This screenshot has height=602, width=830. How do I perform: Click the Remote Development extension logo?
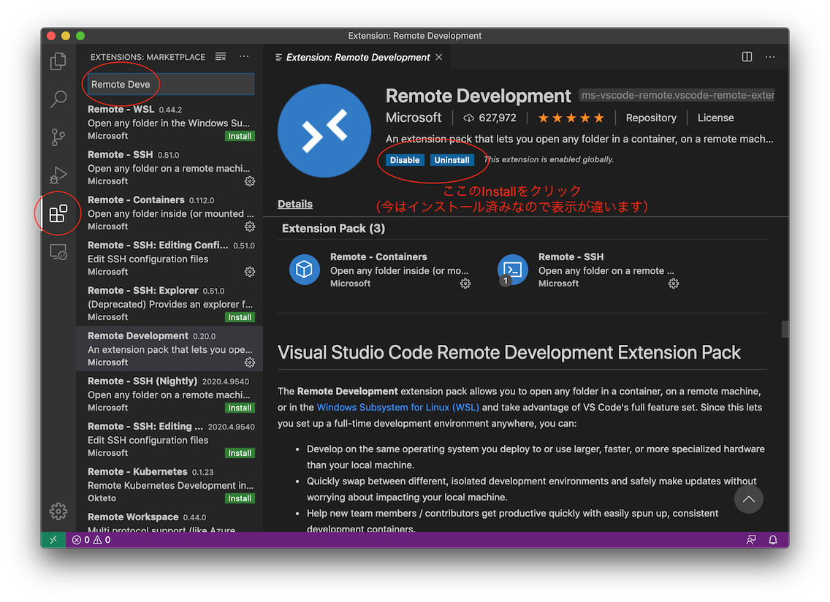pyautogui.click(x=324, y=131)
